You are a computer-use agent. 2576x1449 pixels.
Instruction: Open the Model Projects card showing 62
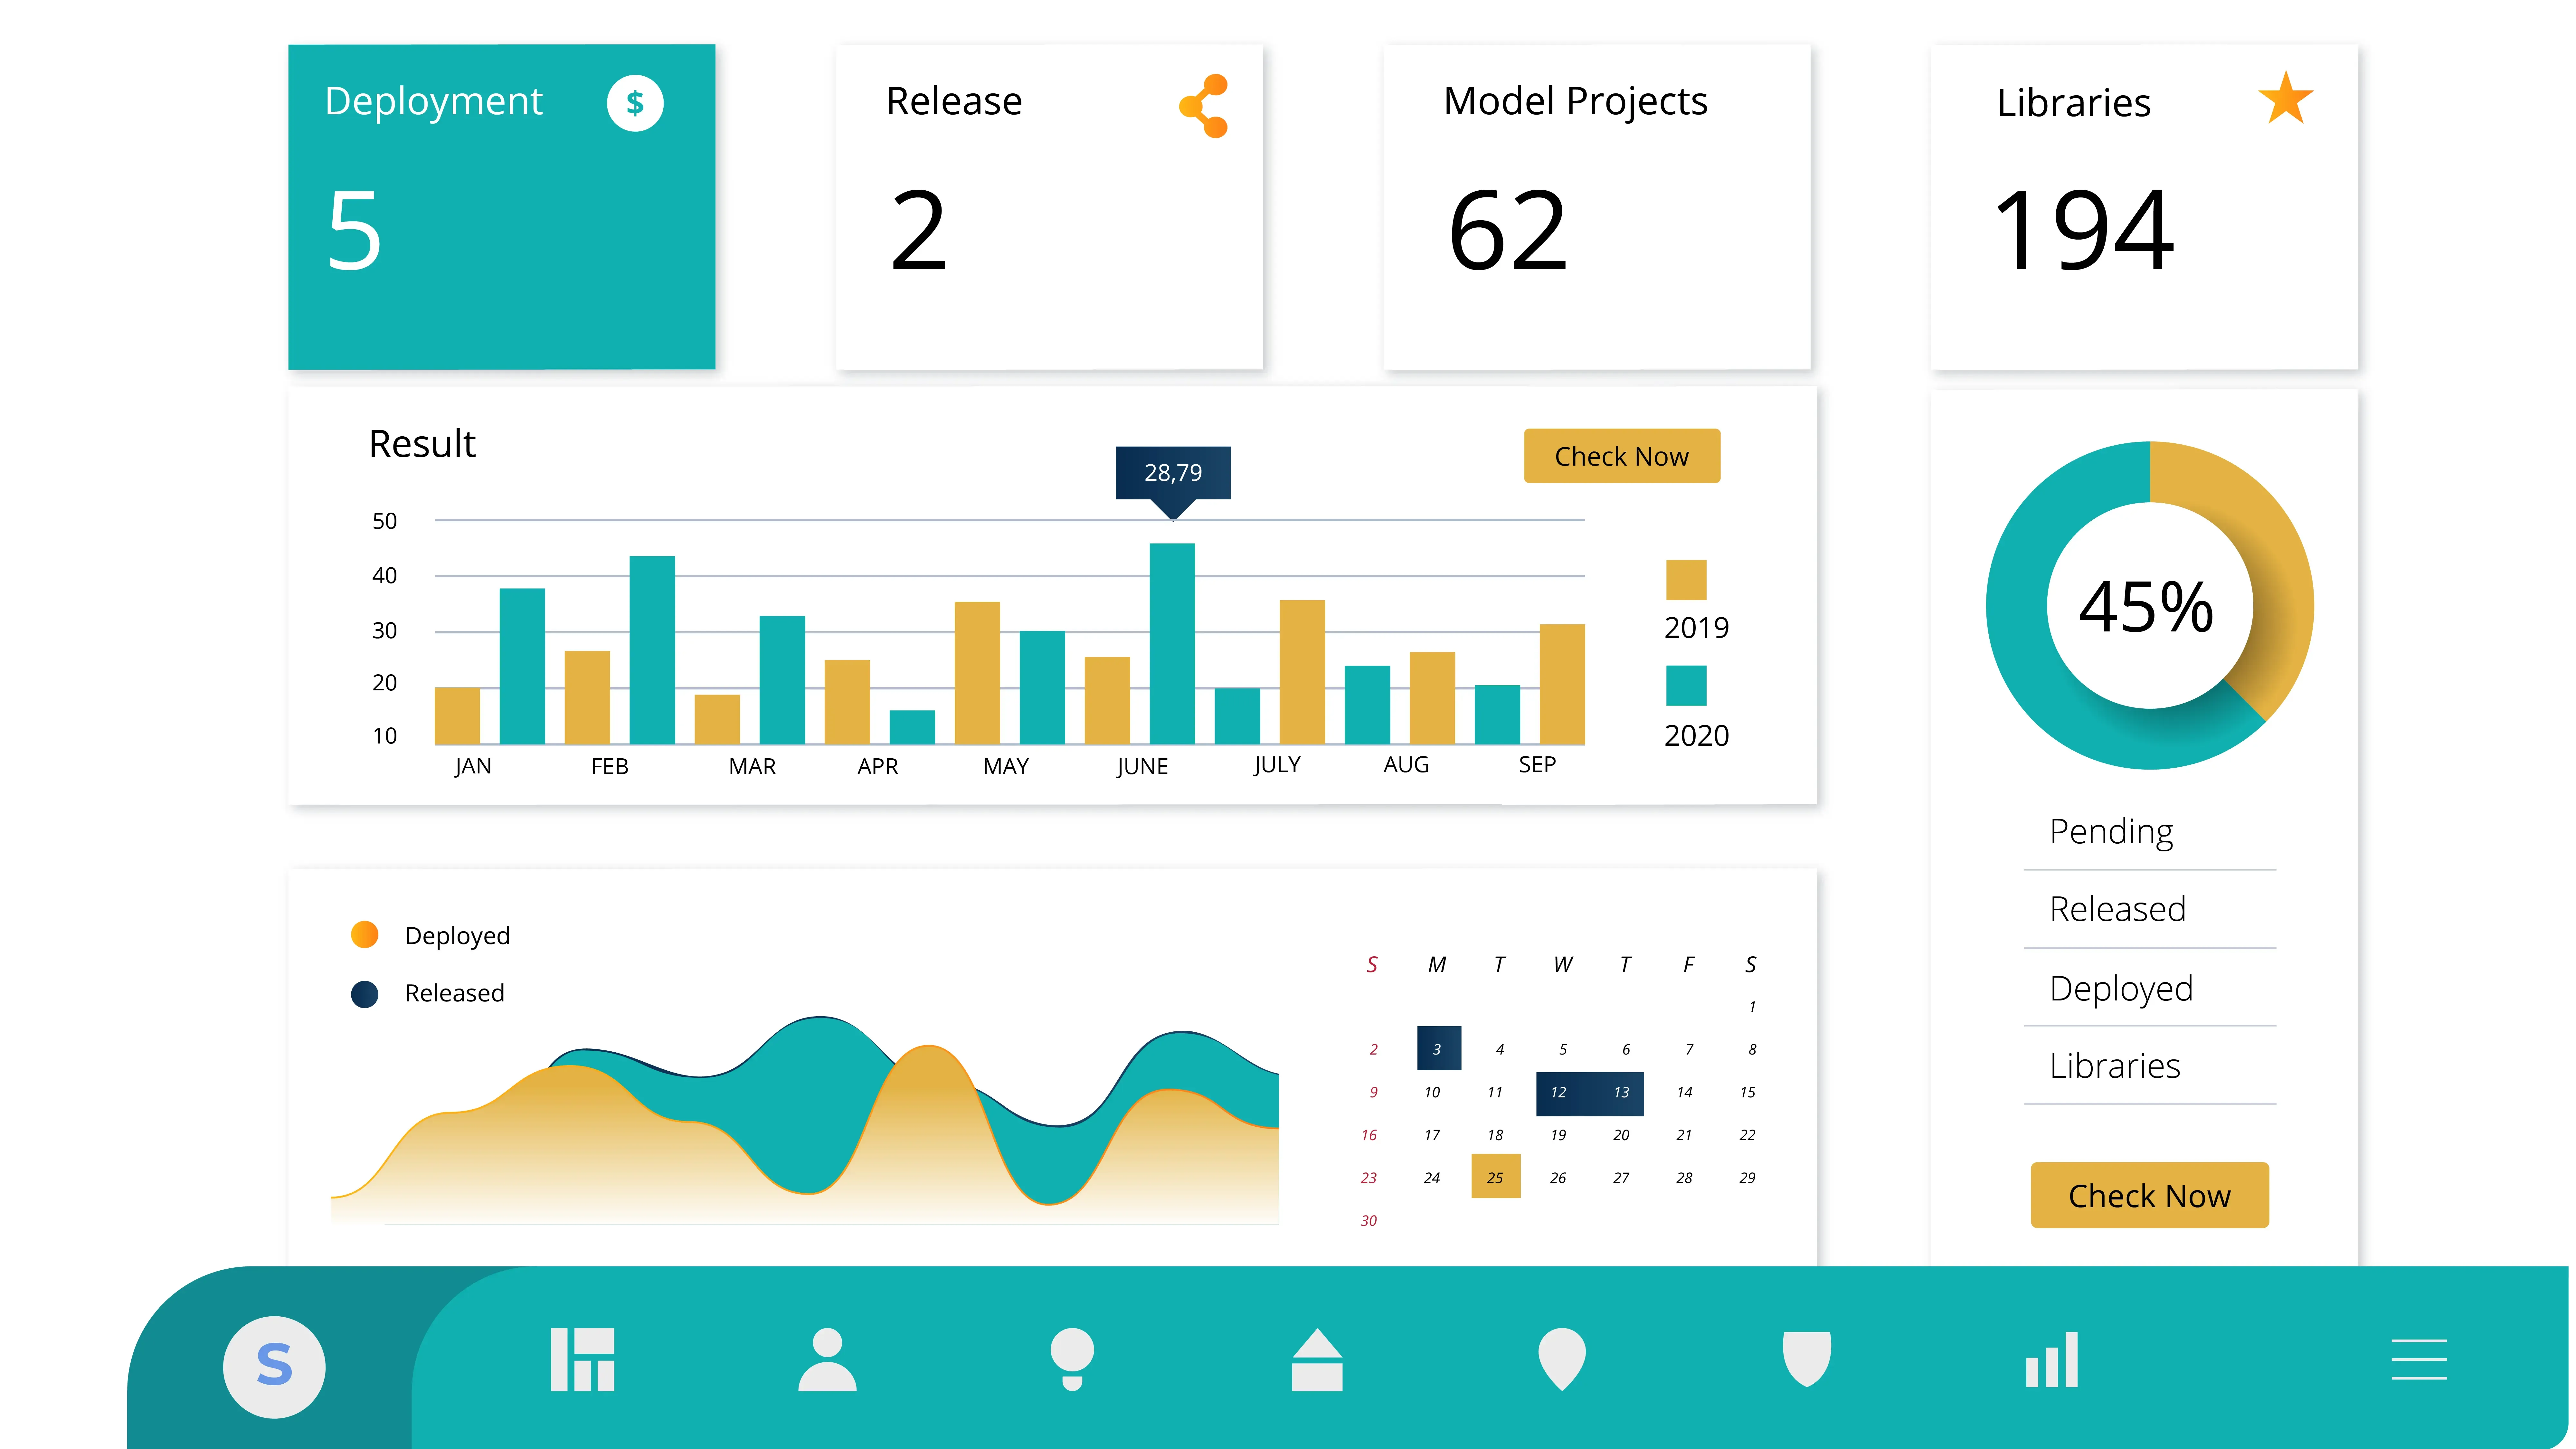pyautogui.click(x=1597, y=207)
